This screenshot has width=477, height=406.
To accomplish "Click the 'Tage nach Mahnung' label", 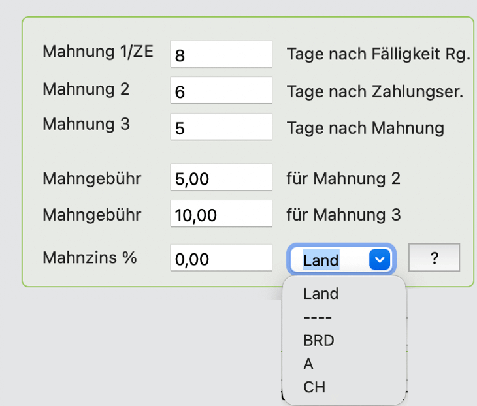I will [x=365, y=128].
